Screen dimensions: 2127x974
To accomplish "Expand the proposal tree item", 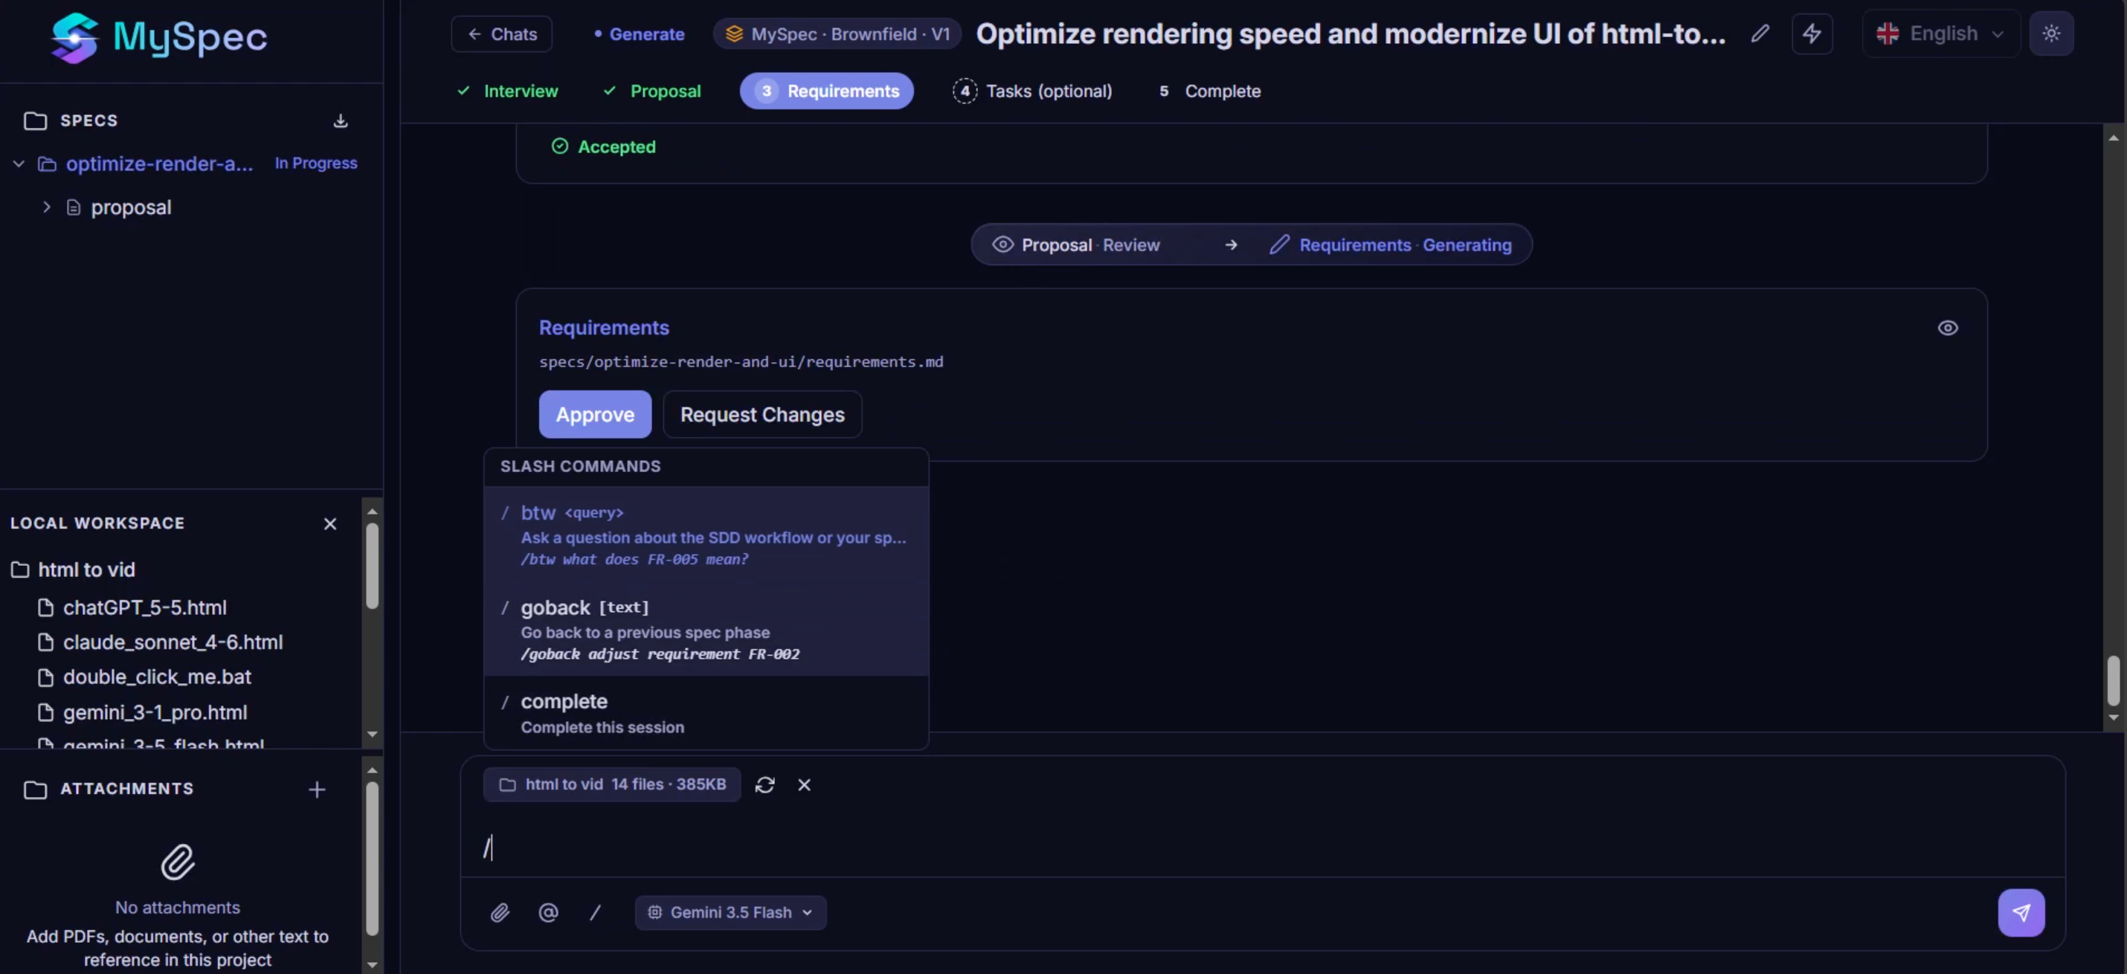I will (47, 207).
